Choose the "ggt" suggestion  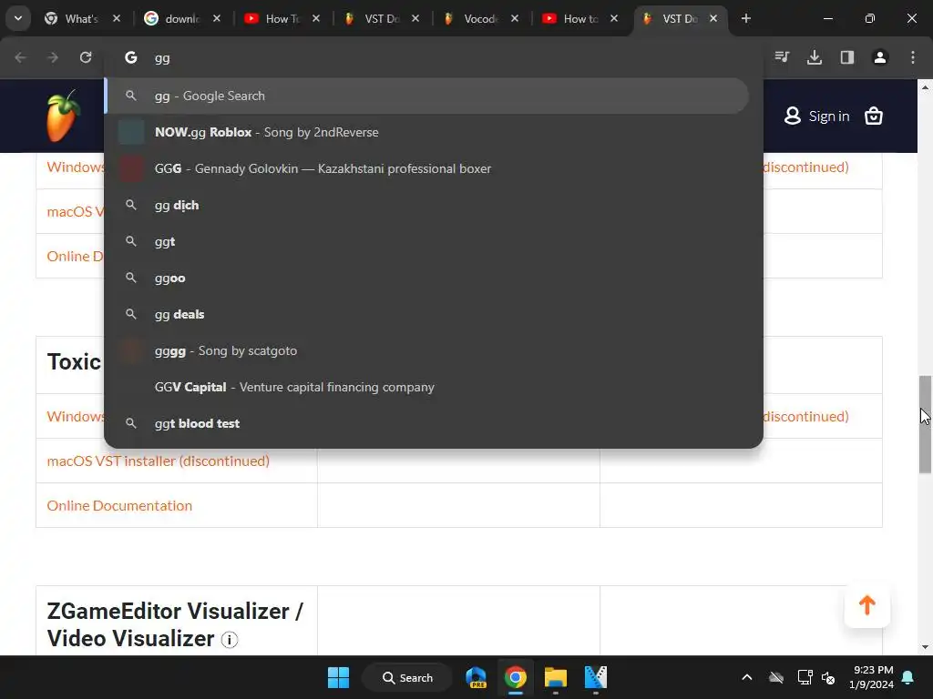click(x=426, y=241)
